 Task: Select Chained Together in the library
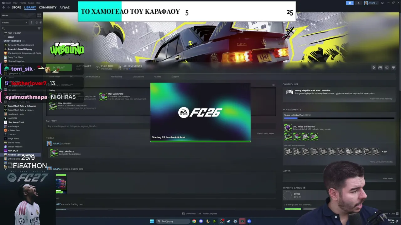pyautogui.click(x=16, y=61)
